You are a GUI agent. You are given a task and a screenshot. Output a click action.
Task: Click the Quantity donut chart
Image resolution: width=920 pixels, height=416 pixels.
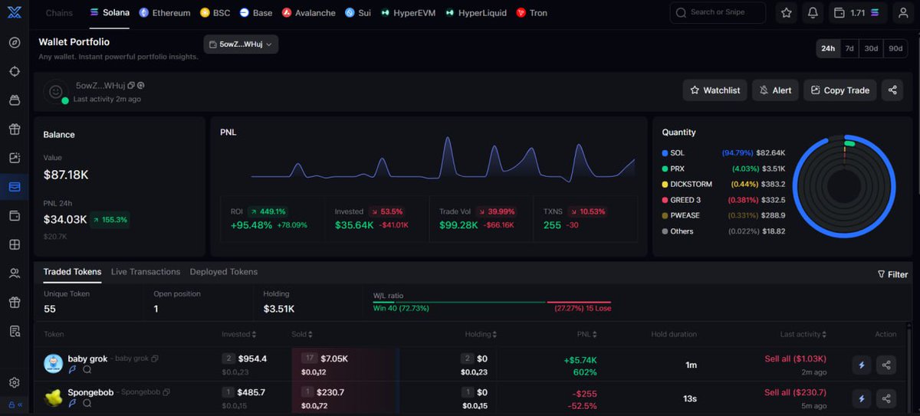(x=844, y=188)
